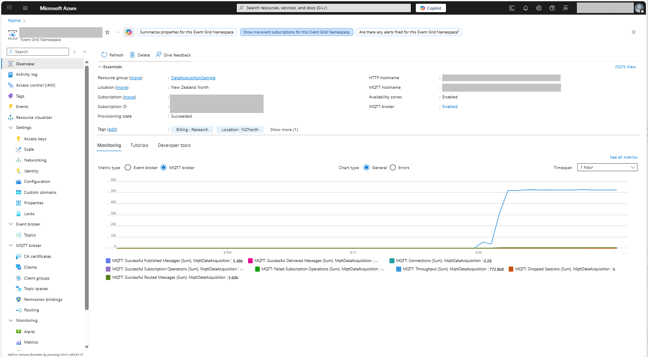The height and width of the screenshot is (357, 648).
Task: Select the MQTT broker metric type
Action: 164,168
